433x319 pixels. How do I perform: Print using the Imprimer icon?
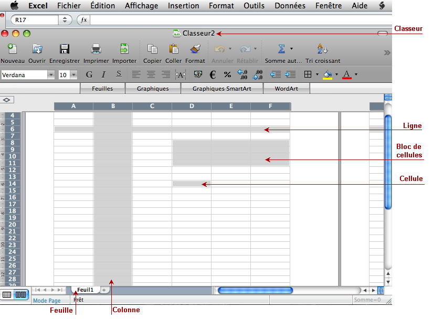coord(96,49)
